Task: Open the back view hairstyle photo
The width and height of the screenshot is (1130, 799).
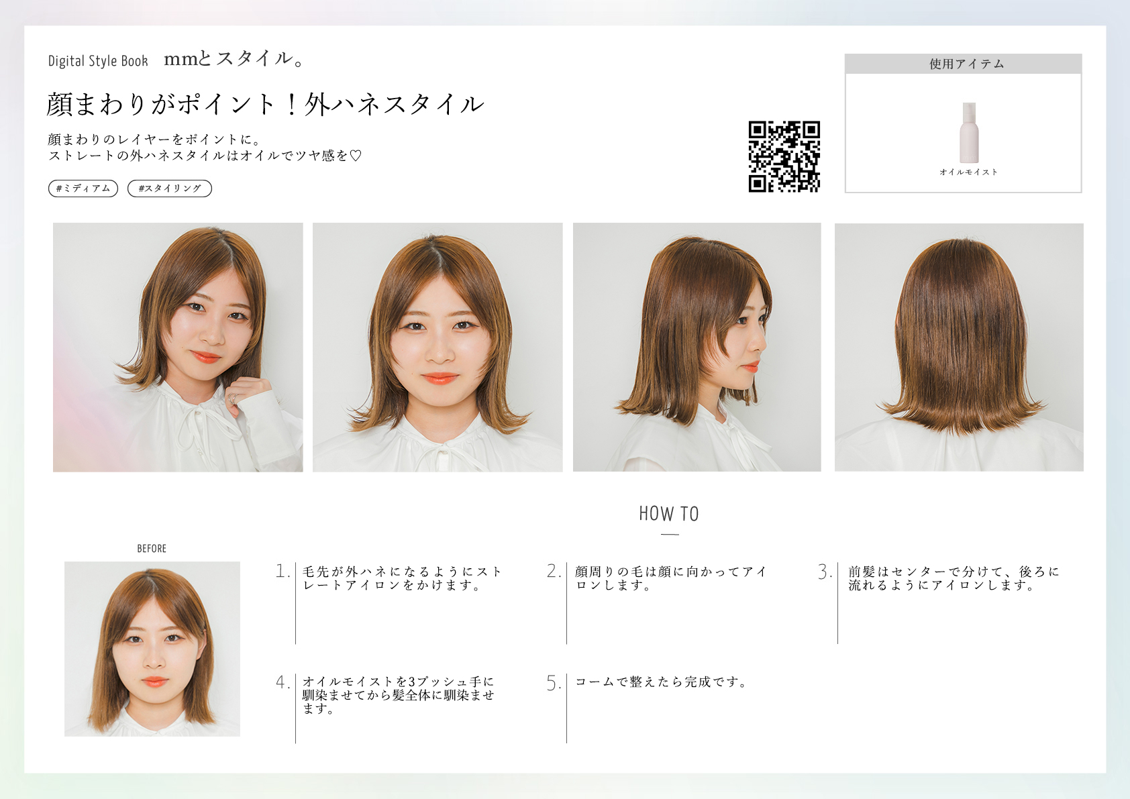Action: click(x=958, y=347)
